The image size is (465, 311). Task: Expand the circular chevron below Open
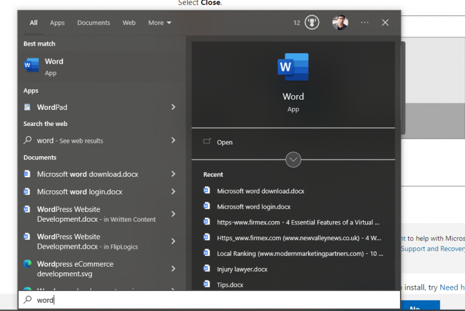click(293, 159)
